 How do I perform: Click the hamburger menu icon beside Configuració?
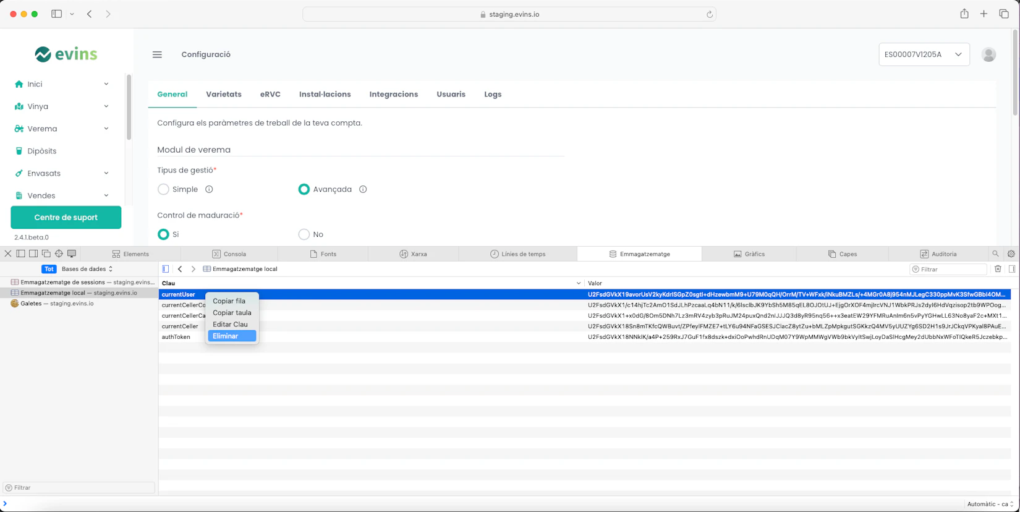157,54
